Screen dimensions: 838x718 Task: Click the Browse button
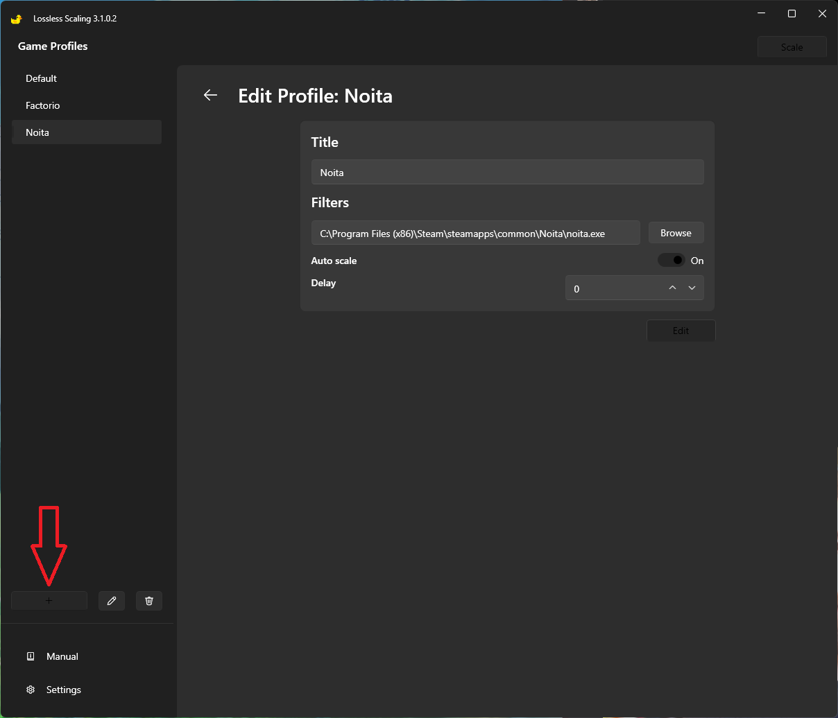[676, 233]
